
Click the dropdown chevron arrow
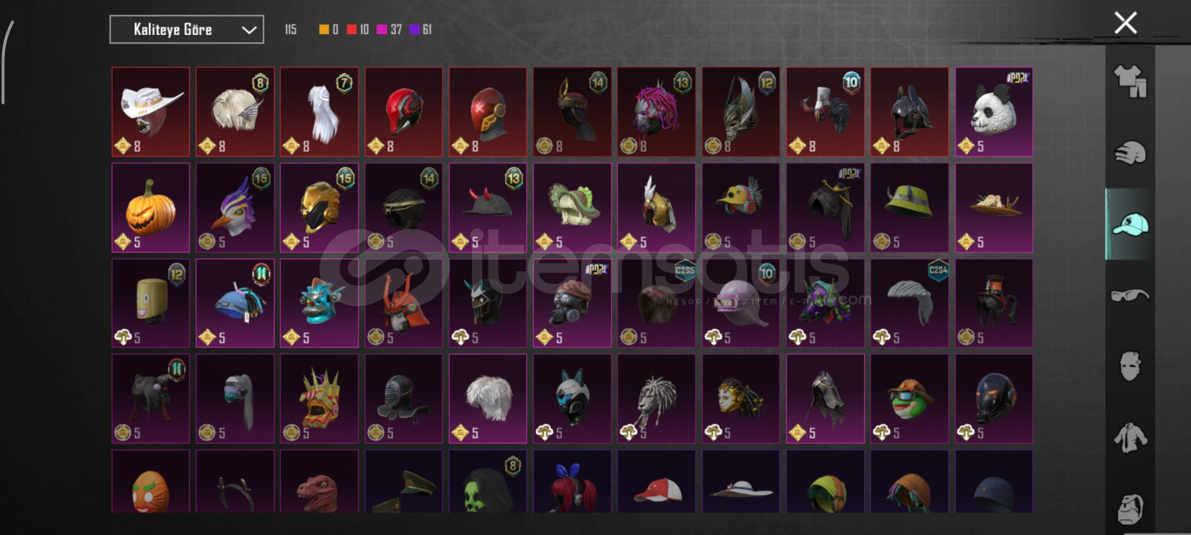[x=249, y=30]
